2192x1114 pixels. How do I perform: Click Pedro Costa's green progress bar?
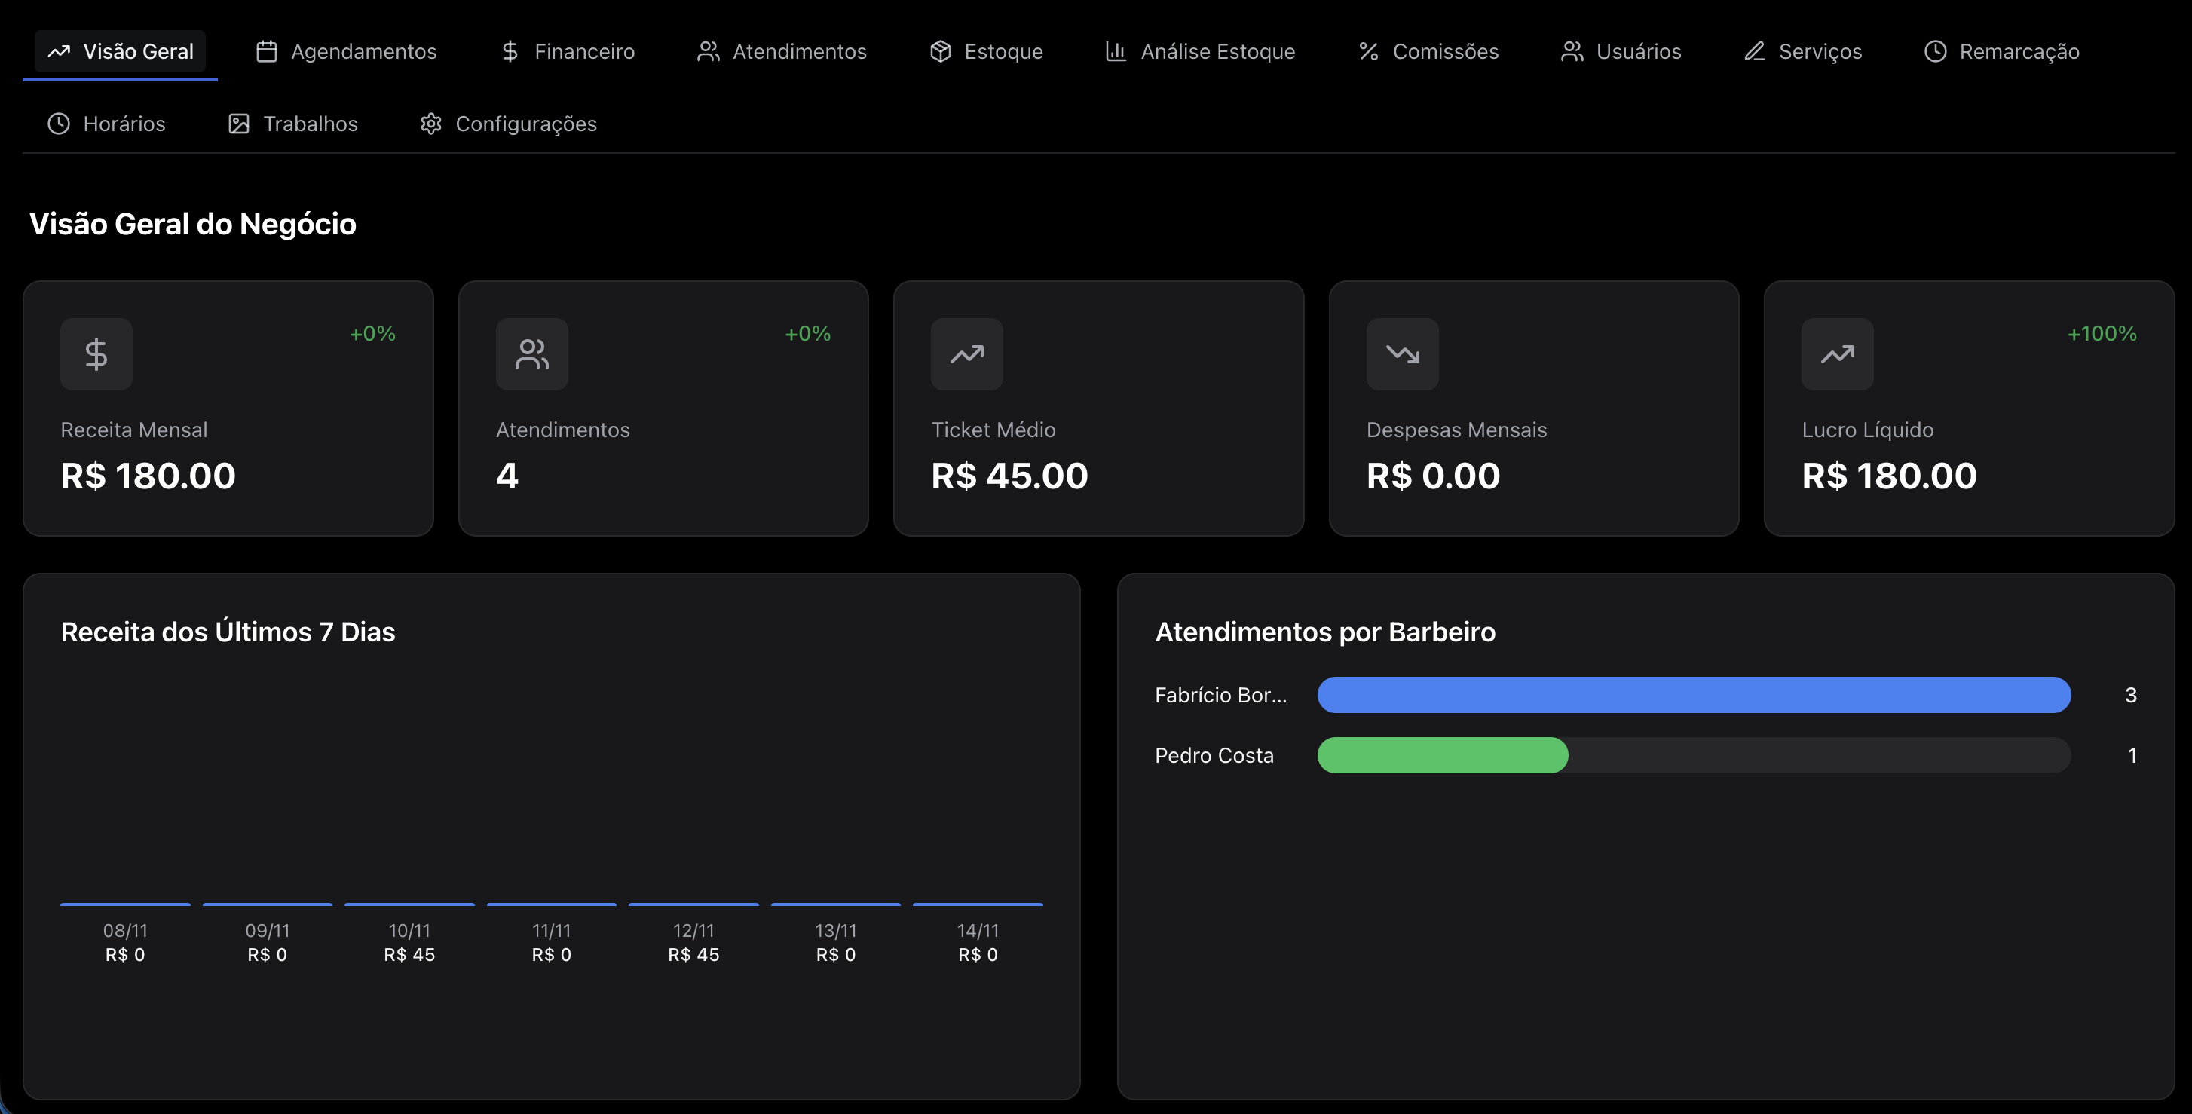pyautogui.click(x=1442, y=756)
